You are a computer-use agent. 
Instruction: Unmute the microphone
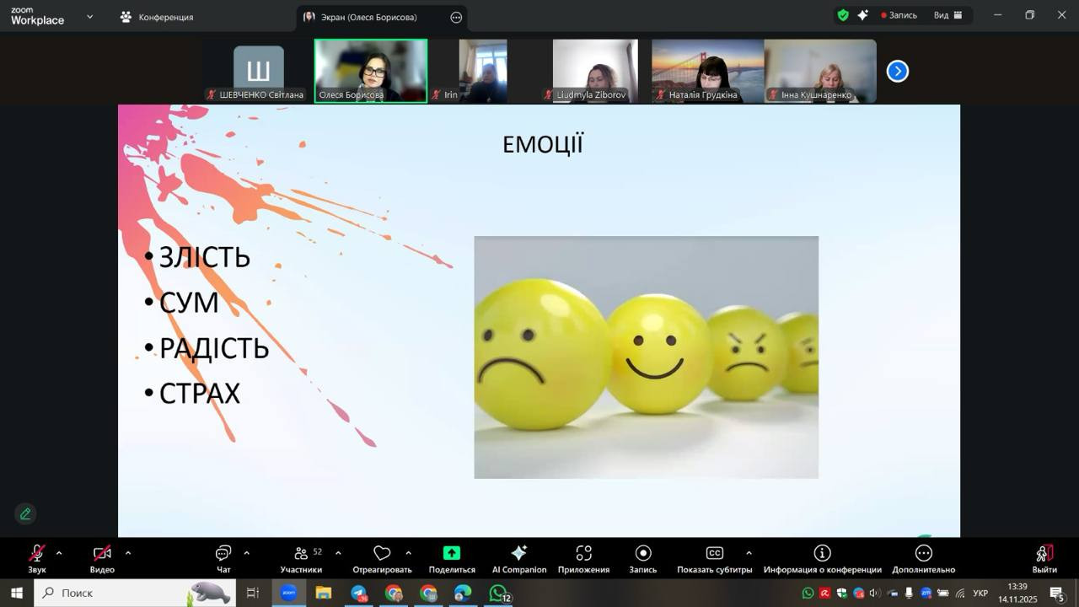pos(37,554)
